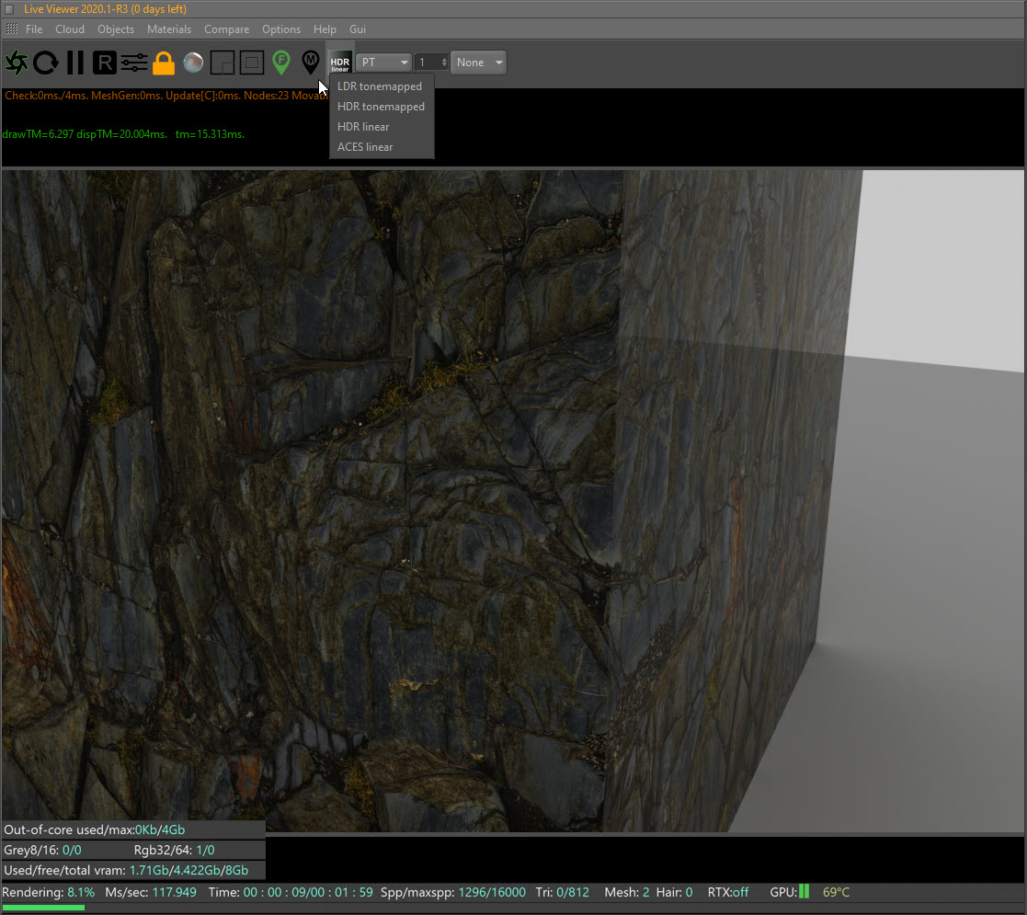Toggle the black material picker pin
This screenshot has height=915, width=1027.
coord(311,63)
